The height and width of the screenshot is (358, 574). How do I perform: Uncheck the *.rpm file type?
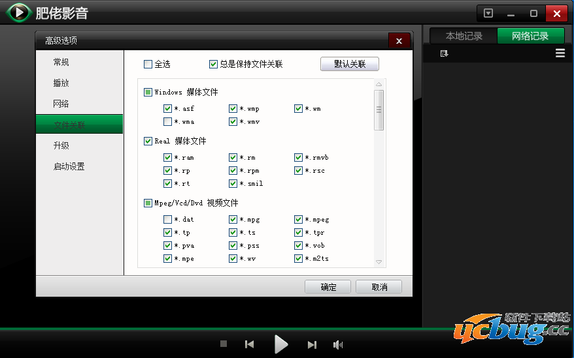pos(233,171)
